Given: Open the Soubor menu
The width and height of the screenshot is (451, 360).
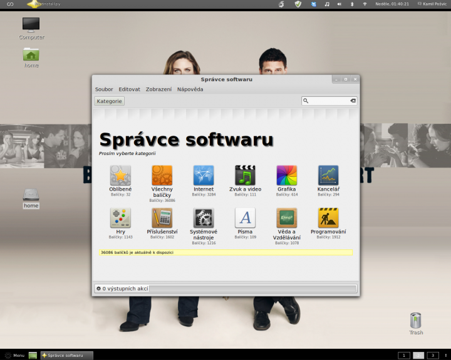Looking at the screenshot, I should (104, 89).
